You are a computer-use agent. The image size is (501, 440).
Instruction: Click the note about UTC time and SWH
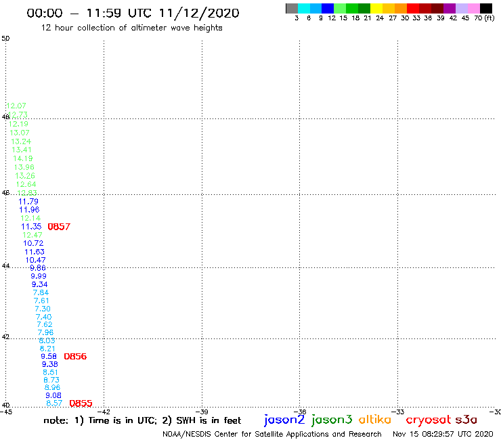[x=142, y=420]
